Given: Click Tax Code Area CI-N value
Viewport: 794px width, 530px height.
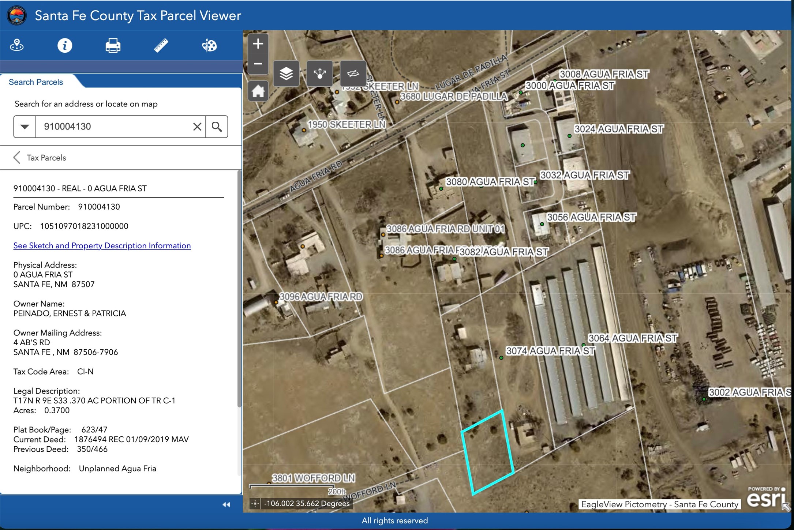Looking at the screenshot, I should [85, 372].
